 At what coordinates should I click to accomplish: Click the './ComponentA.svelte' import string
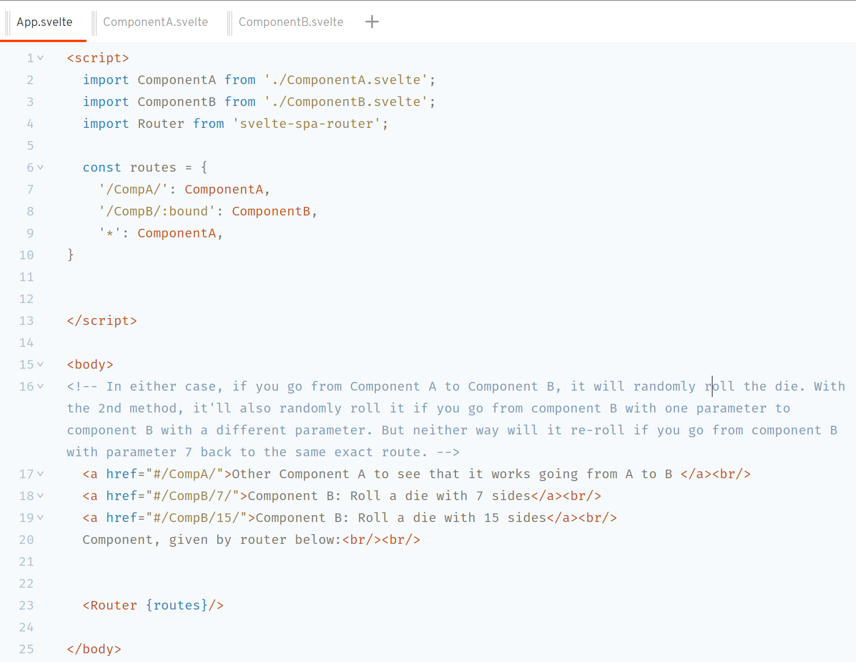pos(346,80)
